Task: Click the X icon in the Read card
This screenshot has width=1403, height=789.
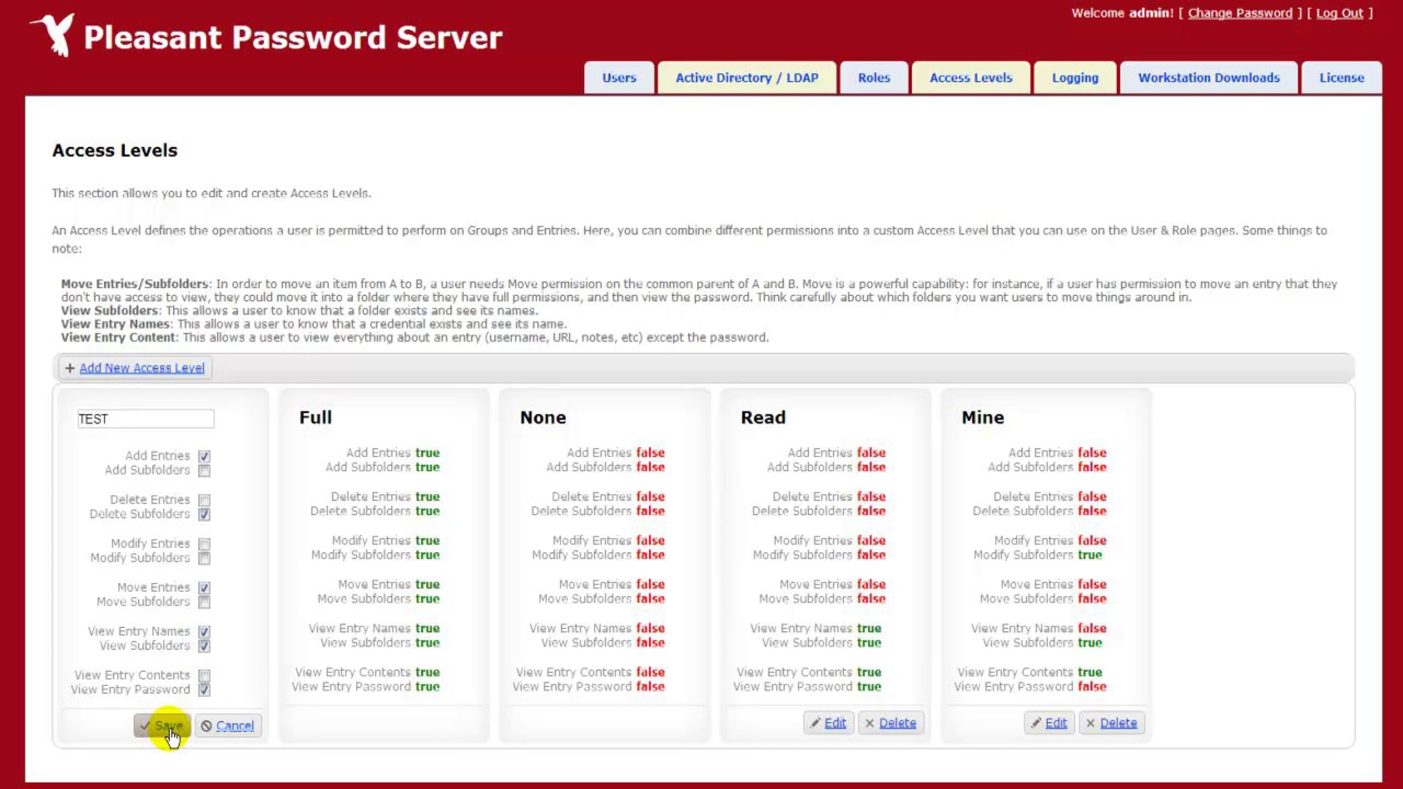Action: point(870,724)
